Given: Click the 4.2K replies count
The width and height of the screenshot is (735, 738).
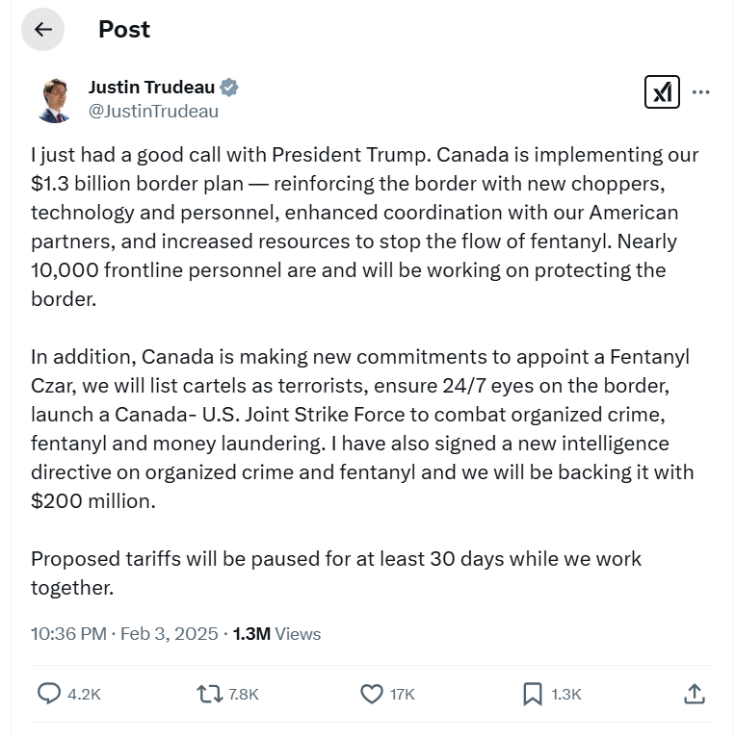Looking at the screenshot, I should (x=85, y=694).
